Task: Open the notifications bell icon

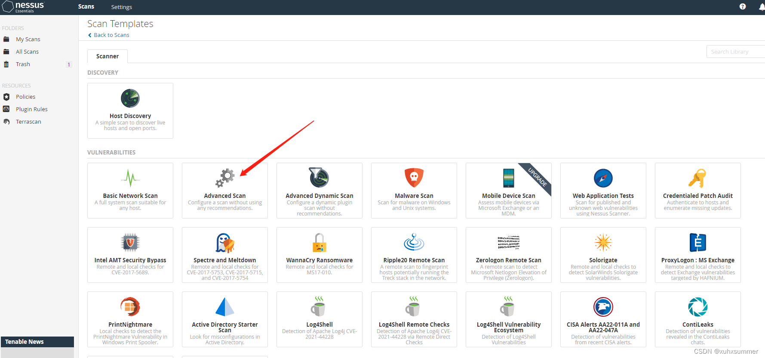Action: point(762,7)
